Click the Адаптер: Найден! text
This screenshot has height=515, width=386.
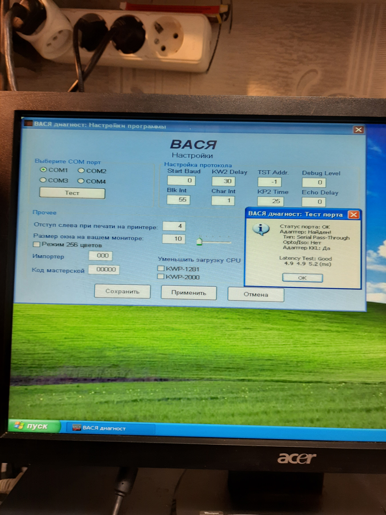point(306,232)
